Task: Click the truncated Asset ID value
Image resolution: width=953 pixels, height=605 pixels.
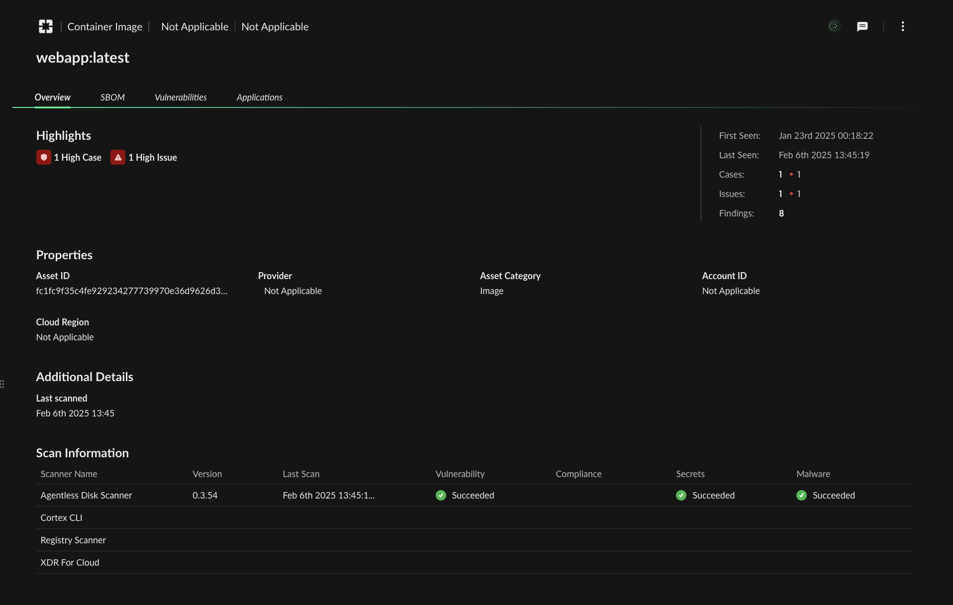Action: point(132,291)
